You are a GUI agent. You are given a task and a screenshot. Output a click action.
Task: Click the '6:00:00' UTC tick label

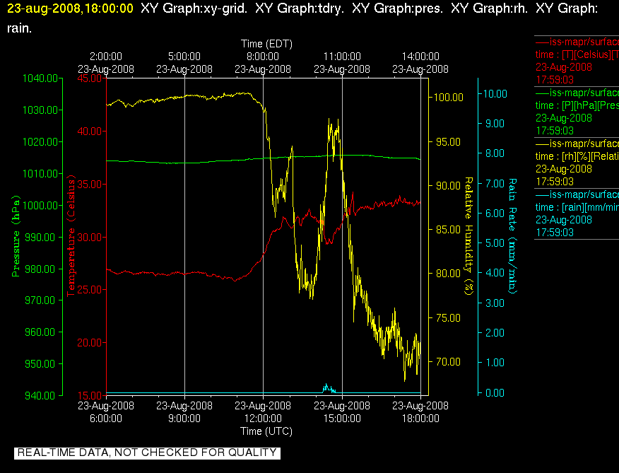pyautogui.click(x=106, y=419)
